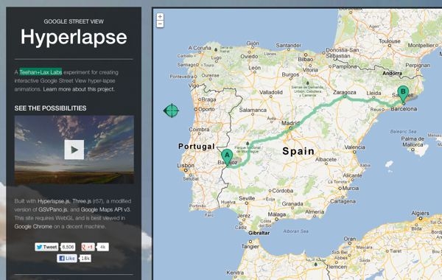Open the Teehan+Lax Labs link

41,72
